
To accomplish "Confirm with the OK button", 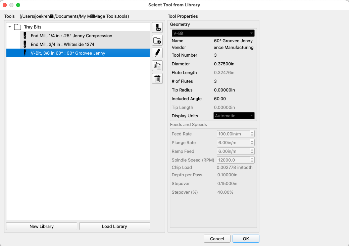I will point(246,239).
